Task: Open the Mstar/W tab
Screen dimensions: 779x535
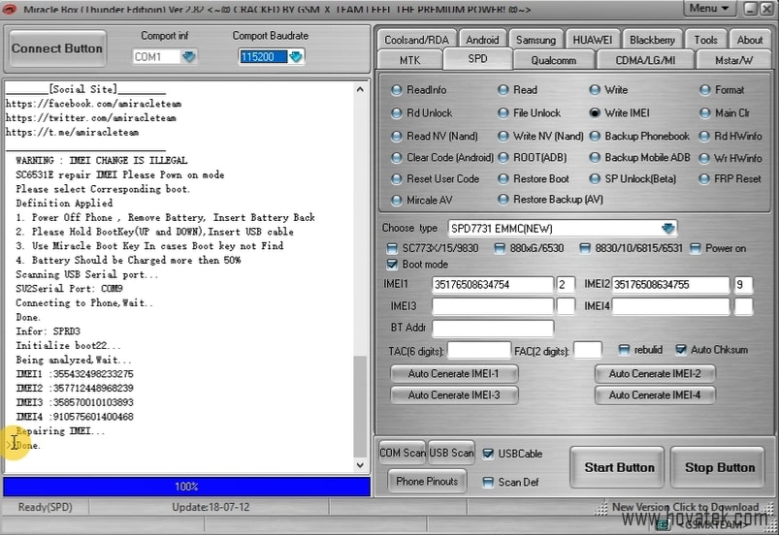Action: 733,60
